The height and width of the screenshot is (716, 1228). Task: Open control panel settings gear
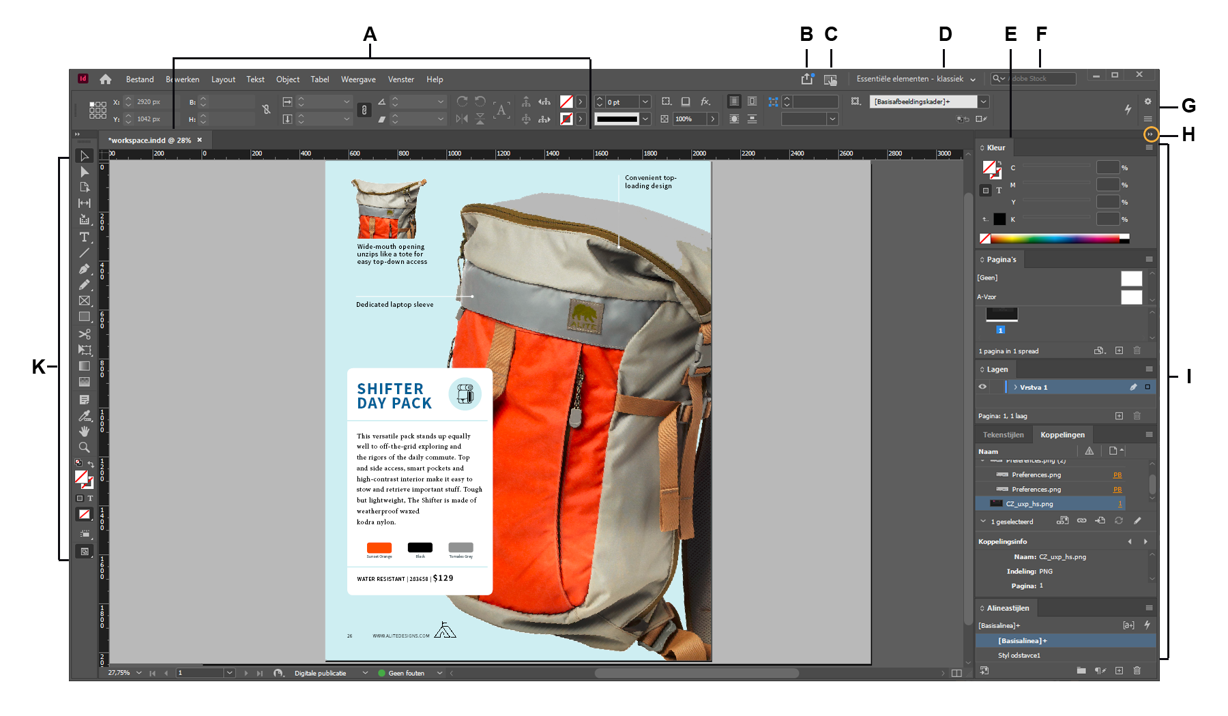pyautogui.click(x=1147, y=102)
